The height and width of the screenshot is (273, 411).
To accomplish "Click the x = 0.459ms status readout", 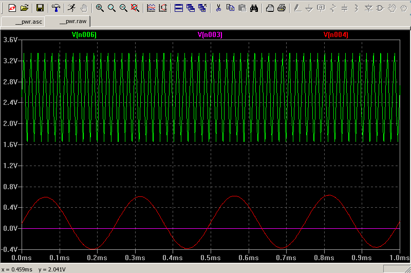I will [x=17, y=269].
